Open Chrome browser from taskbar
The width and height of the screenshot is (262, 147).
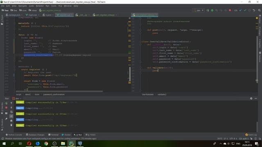46,143
